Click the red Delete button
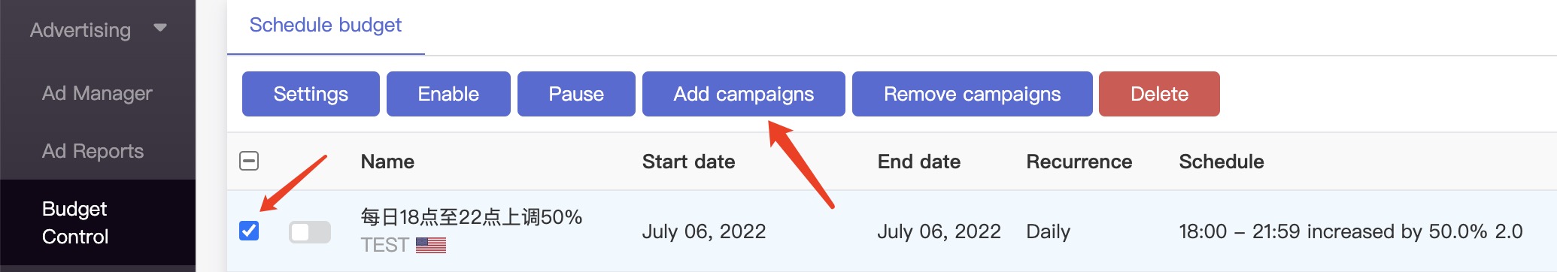 (x=1159, y=94)
